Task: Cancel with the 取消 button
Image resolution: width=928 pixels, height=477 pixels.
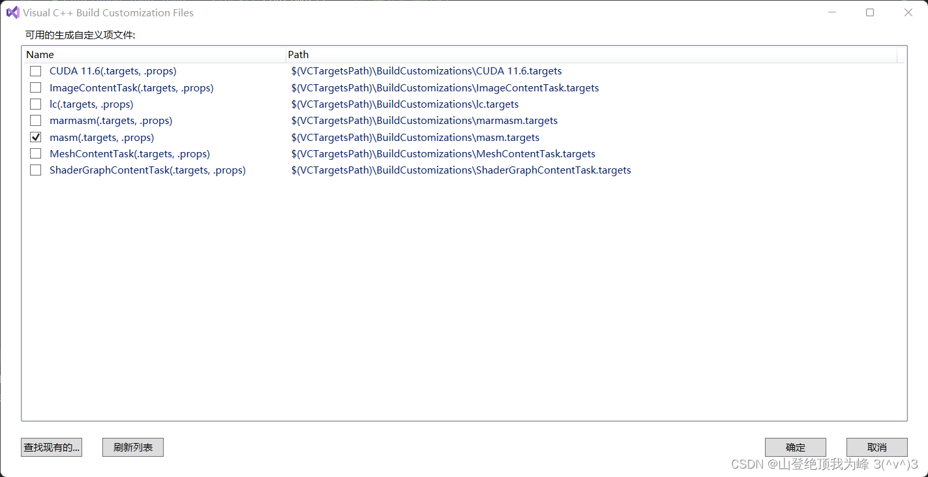Action: 877,447
